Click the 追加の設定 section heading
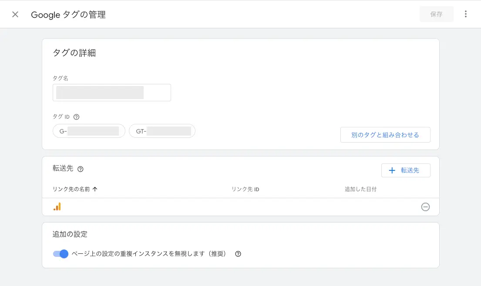The width and height of the screenshot is (481, 286). pos(70,234)
